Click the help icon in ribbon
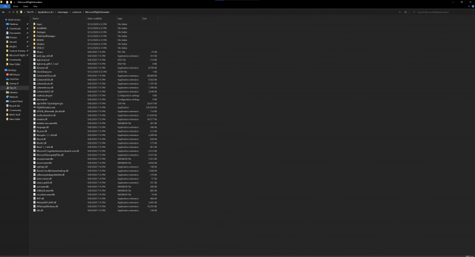The height and width of the screenshot is (257, 475). pos(473,7)
